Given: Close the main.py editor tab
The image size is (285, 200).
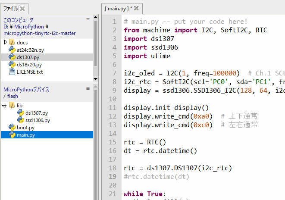Looking at the screenshot, I should (x=136, y=8).
